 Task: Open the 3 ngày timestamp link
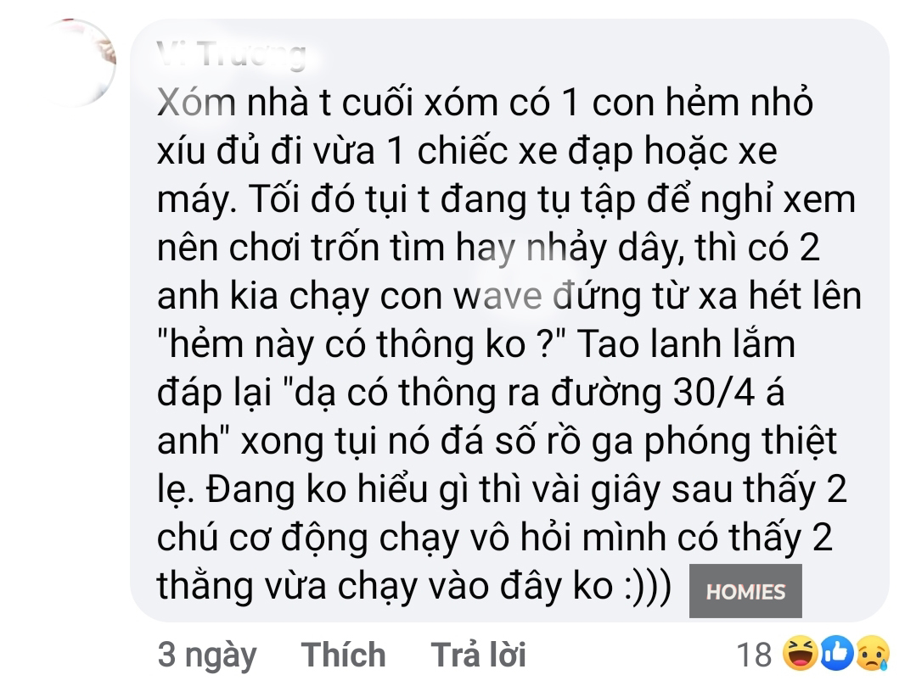tap(207, 655)
